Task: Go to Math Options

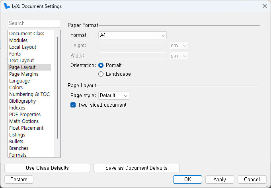Action: coord(24,121)
